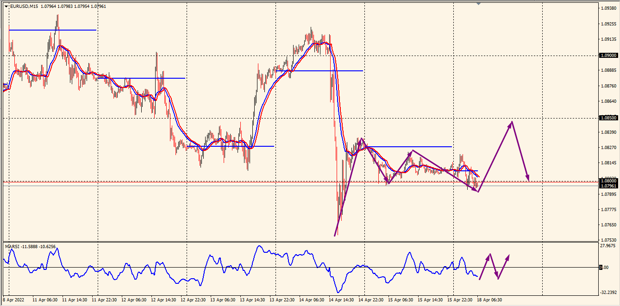Select the purple arrowhead pointing down at 1.08000

pyautogui.click(x=528, y=180)
